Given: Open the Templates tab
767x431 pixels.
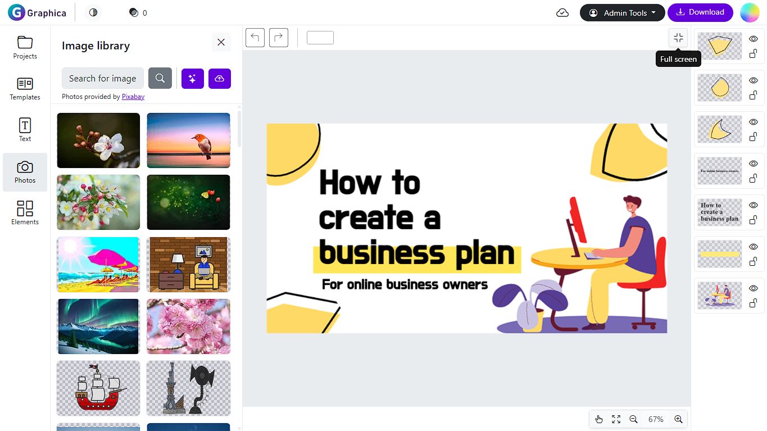Looking at the screenshot, I should (x=25, y=89).
